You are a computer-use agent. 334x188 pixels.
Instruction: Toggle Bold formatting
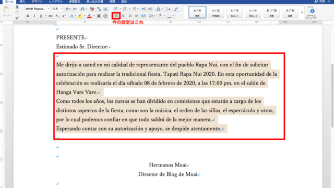28,16
